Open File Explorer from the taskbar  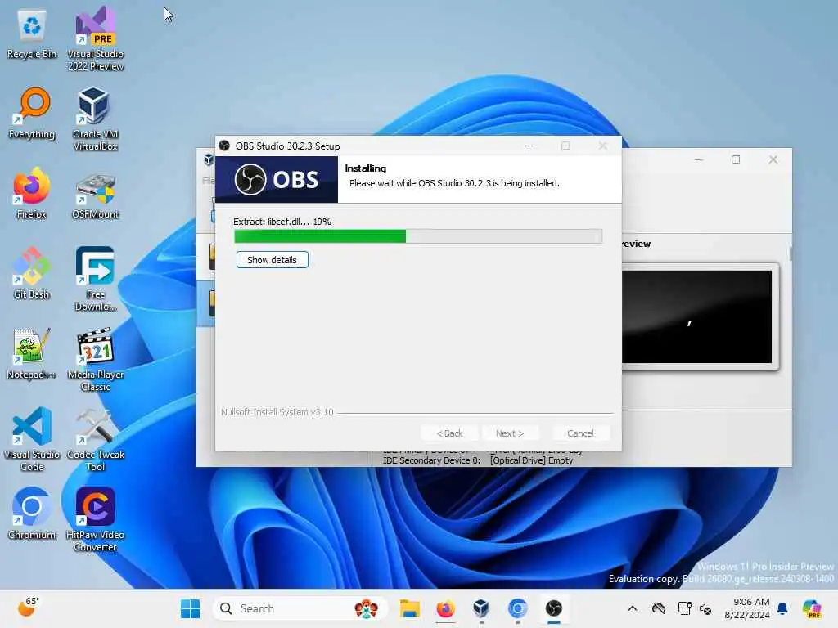[x=410, y=608]
